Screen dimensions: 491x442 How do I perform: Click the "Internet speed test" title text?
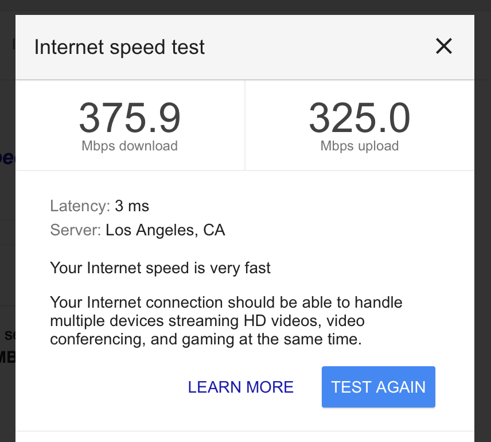click(x=119, y=47)
